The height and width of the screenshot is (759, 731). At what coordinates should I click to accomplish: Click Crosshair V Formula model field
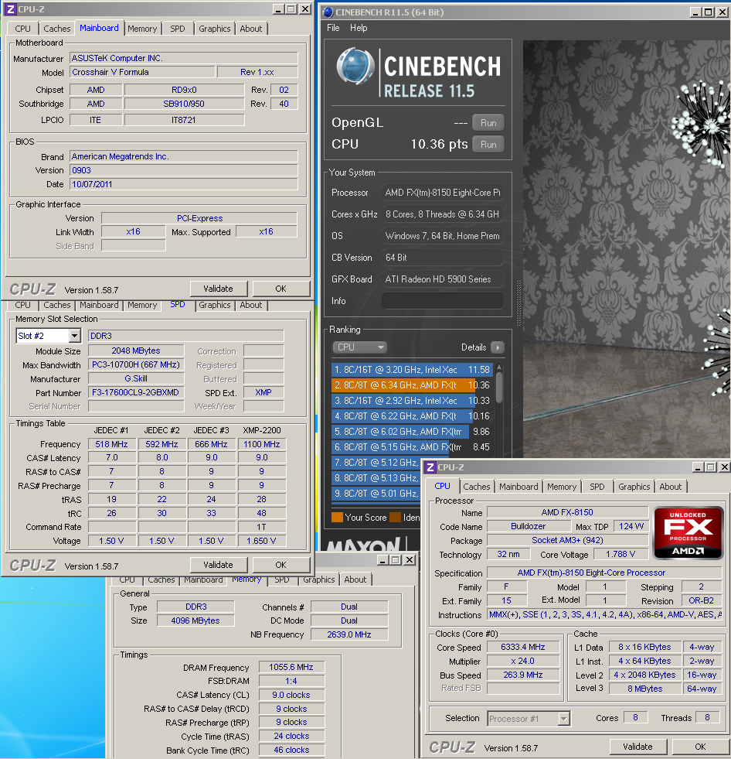point(142,72)
